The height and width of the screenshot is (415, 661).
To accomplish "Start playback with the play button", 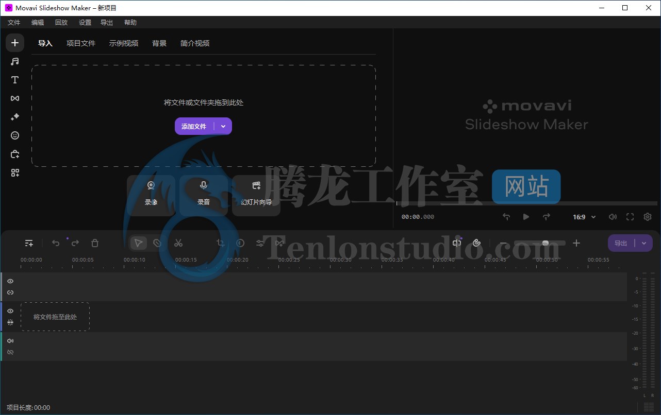I will click(x=526, y=217).
